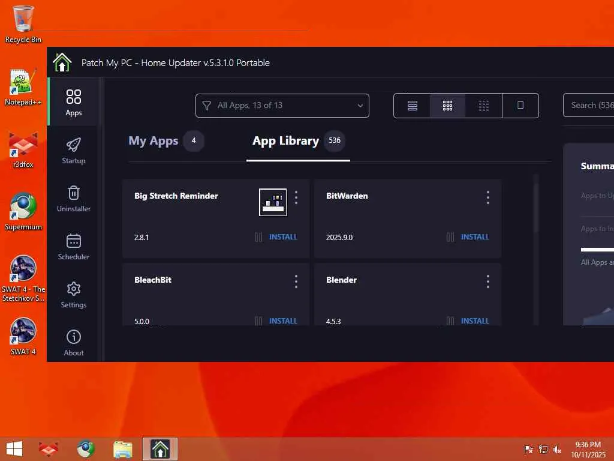Switch to list row view layout

point(413,106)
